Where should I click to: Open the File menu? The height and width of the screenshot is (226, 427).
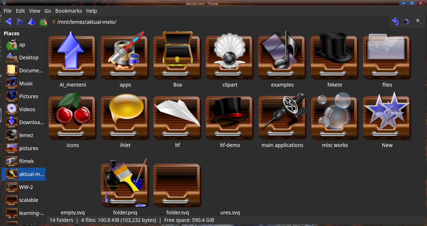(7, 11)
